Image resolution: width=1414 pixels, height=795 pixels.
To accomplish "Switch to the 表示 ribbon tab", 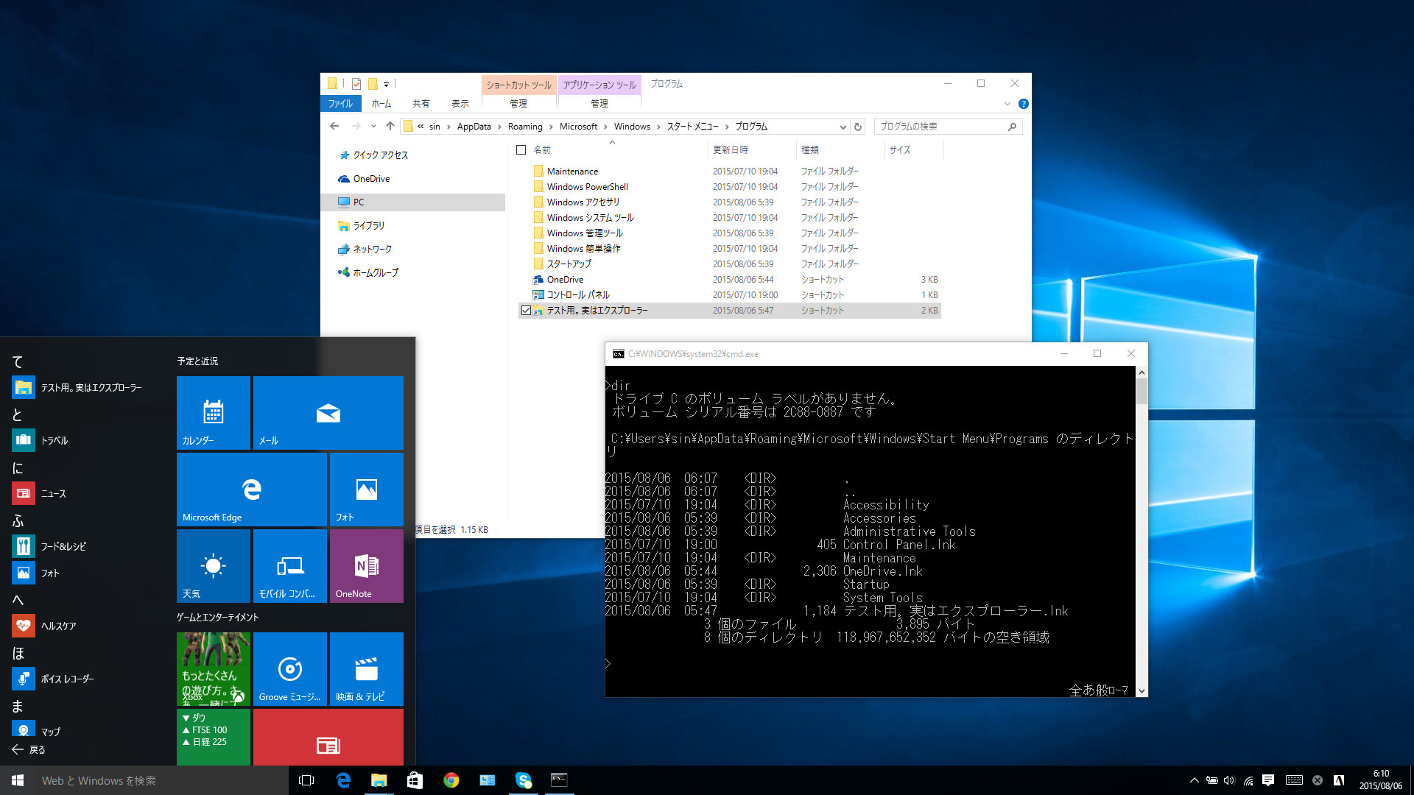I will (x=460, y=104).
